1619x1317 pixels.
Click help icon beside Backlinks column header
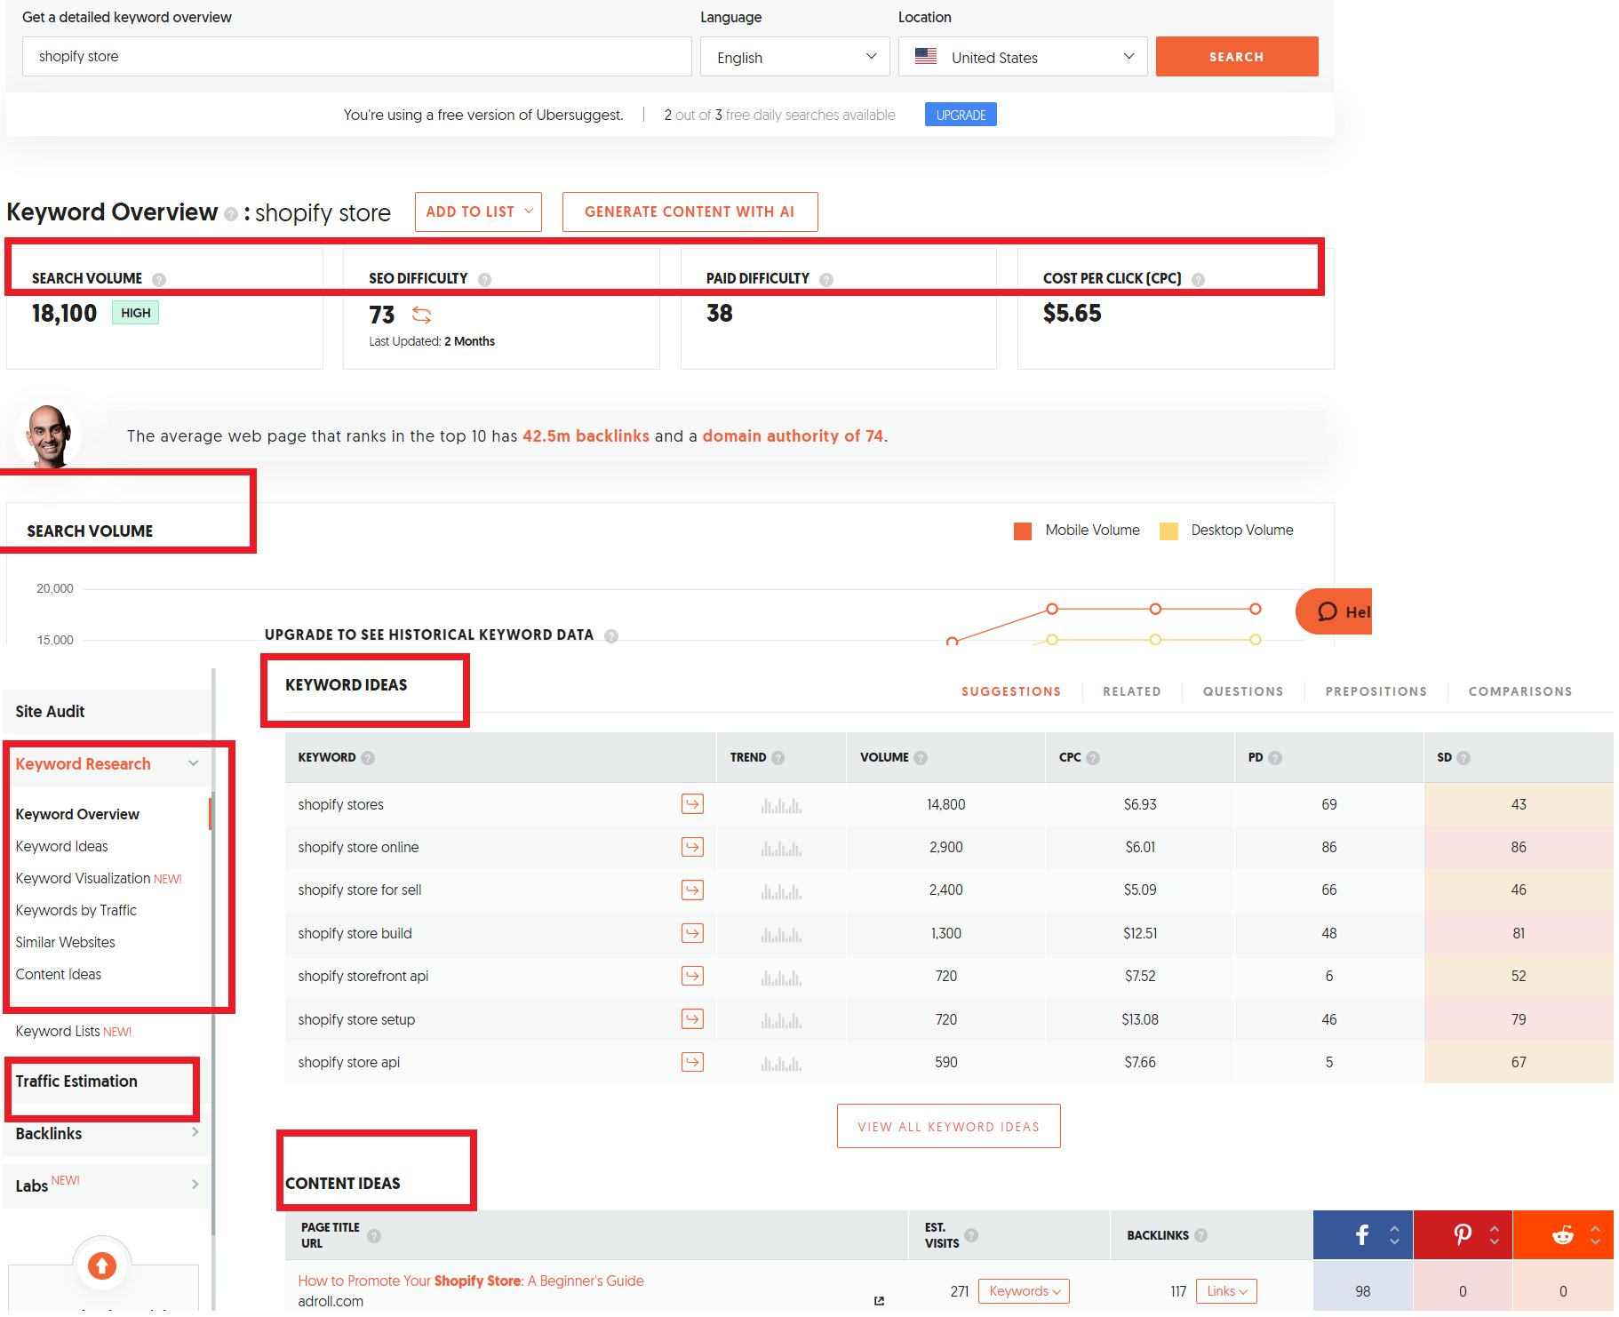[1200, 1235]
